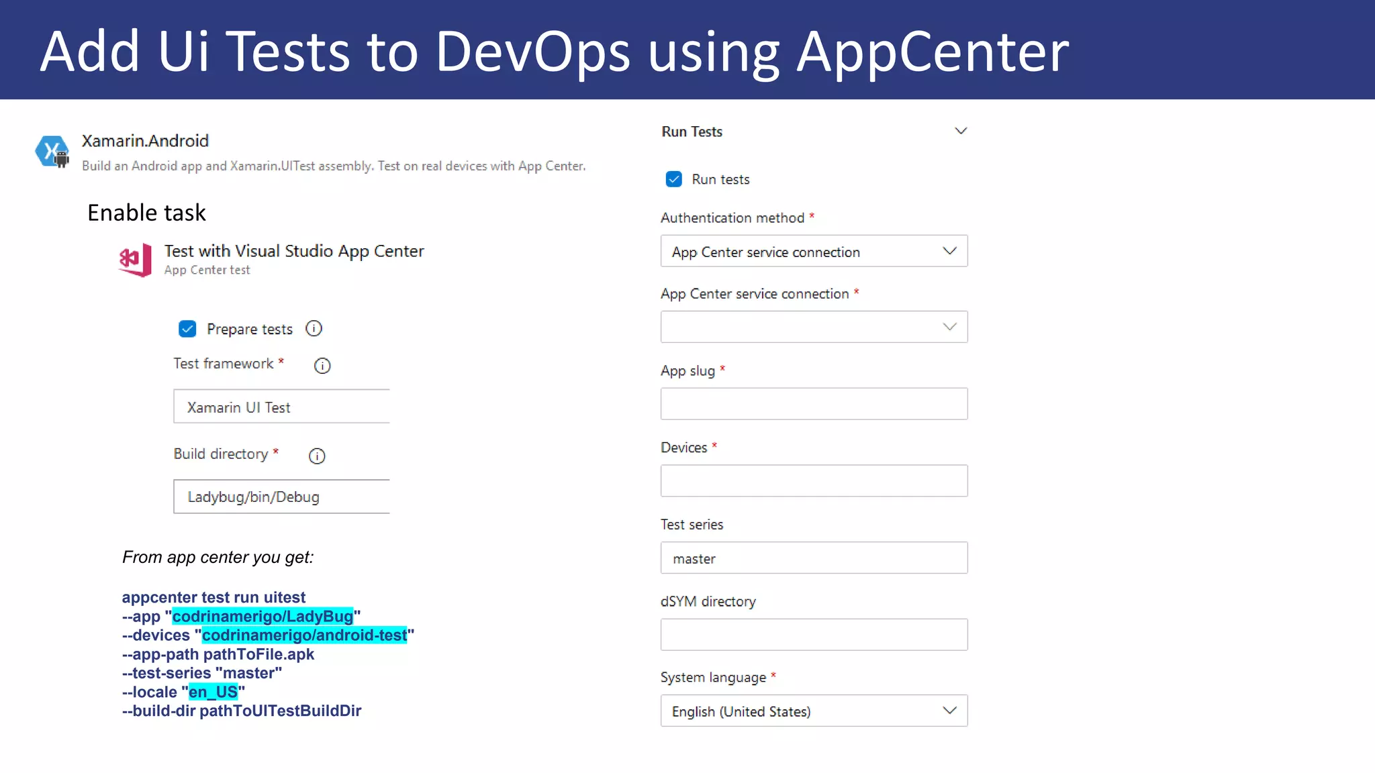Click the App slug input field
Screen dimensions: 1375x773
pos(814,404)
